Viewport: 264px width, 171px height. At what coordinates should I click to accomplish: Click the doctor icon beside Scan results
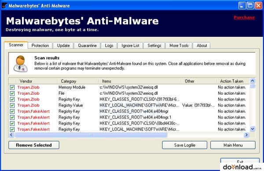click(x=21, y=64)
